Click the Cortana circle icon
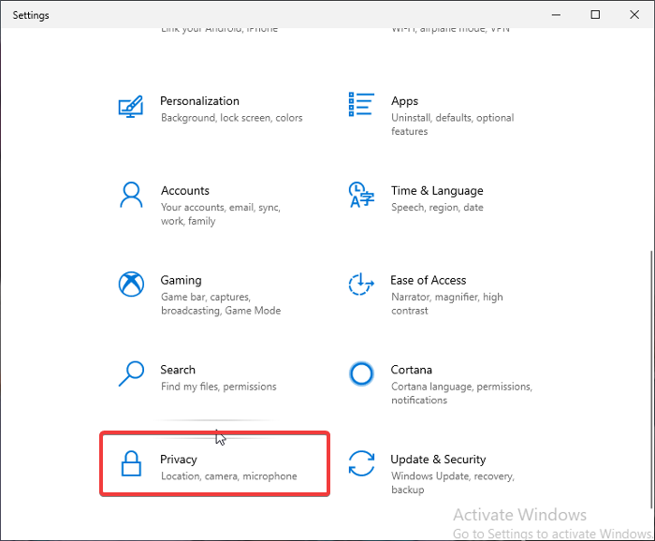 361,374
